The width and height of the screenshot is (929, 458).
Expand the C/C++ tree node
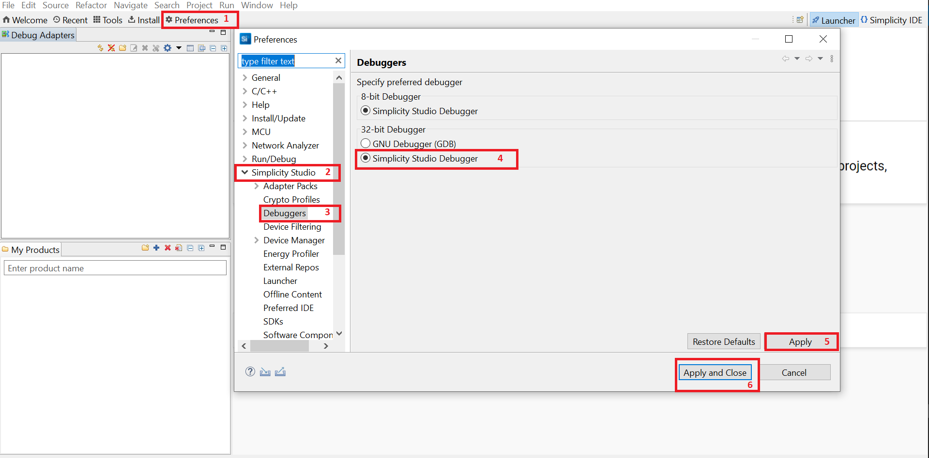245,91
